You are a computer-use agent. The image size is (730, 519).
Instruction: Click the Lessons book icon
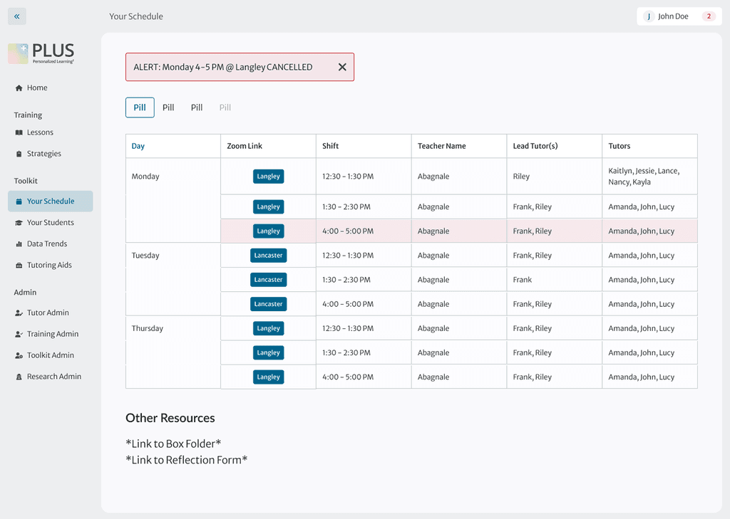[19, 132]
